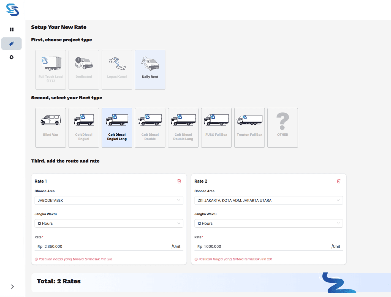391x297 pixels.
Task: Select FUSO Full Box fleet type
Action: point(216,128)
